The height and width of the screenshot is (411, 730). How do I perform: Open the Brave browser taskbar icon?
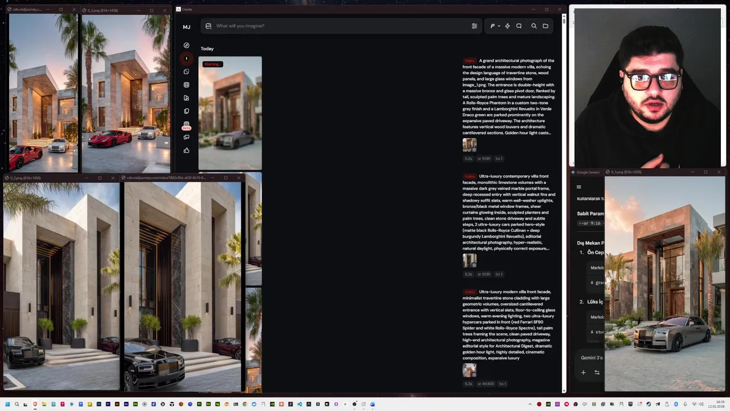pos(35,404)
